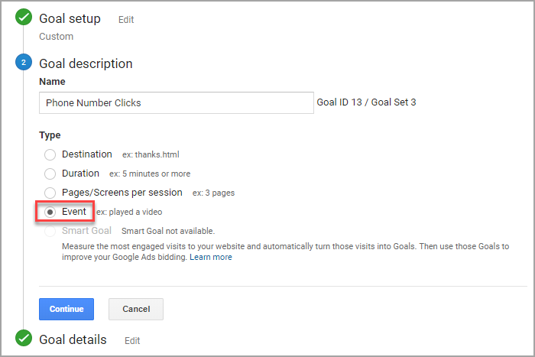Screen dimensions: 535x357
Task: Click the Goal description heading
Action: tap(86, 63)
